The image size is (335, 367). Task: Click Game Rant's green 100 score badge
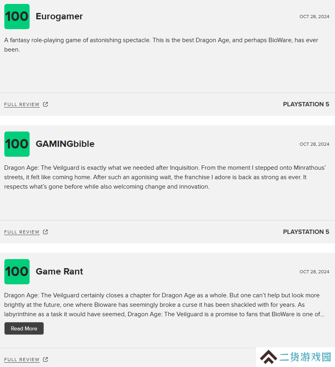click(17, 272)
